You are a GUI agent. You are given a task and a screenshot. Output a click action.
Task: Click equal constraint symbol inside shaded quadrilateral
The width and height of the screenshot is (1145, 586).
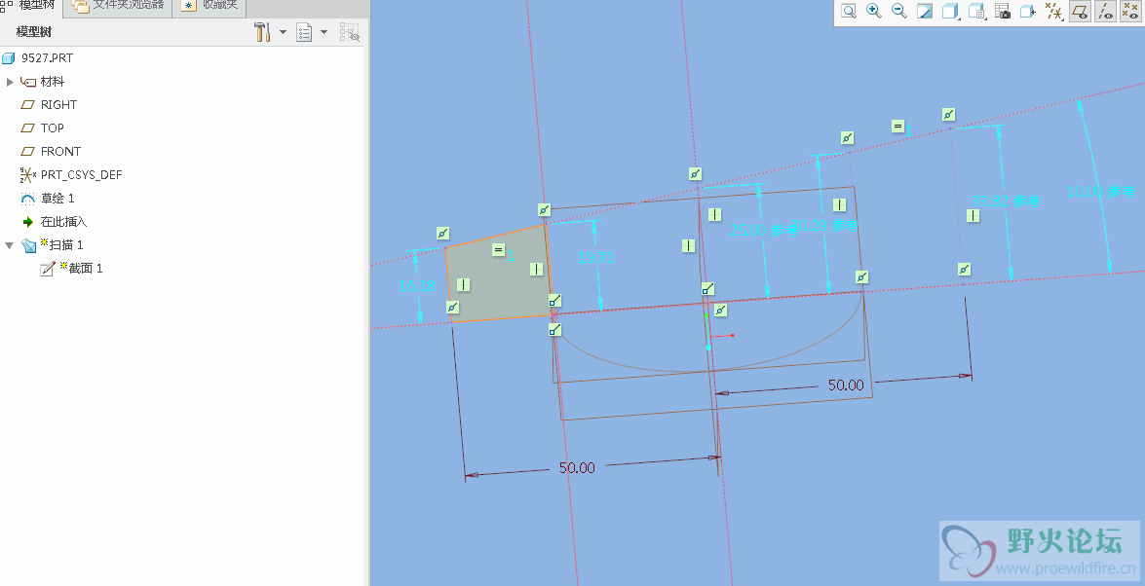point(498,249)
